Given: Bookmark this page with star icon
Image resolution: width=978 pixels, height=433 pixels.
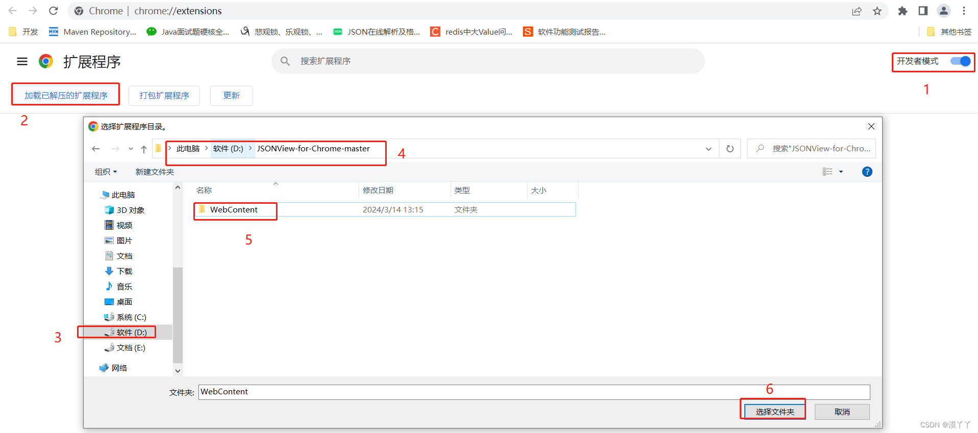Looking at the screenshot, I should [x=877, y=11].
